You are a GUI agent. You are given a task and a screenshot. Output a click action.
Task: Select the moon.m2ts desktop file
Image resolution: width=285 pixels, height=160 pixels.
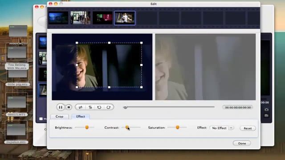[18, 34]
